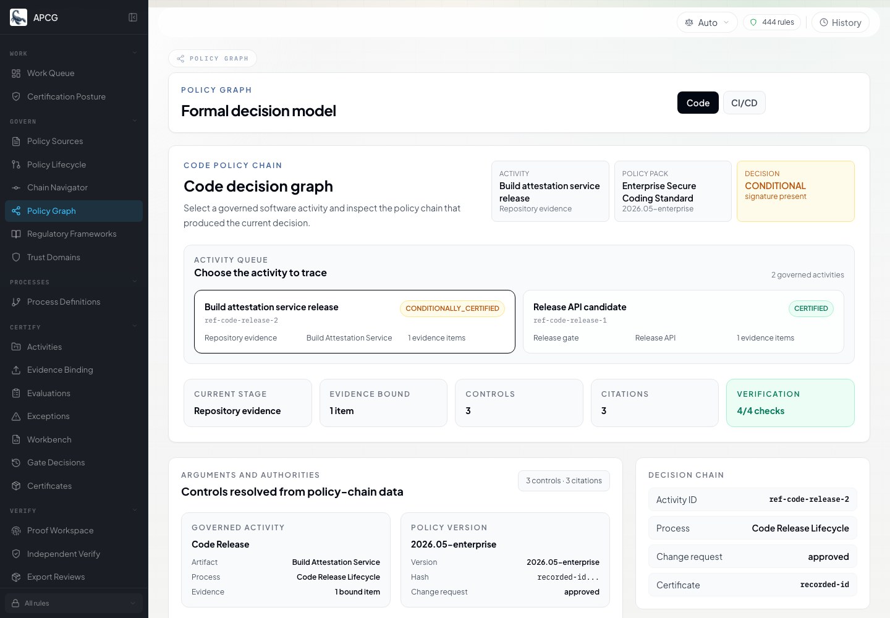The image size is (890, 618).
Task: Click Gate Decisions history icon
Action: 16,463
